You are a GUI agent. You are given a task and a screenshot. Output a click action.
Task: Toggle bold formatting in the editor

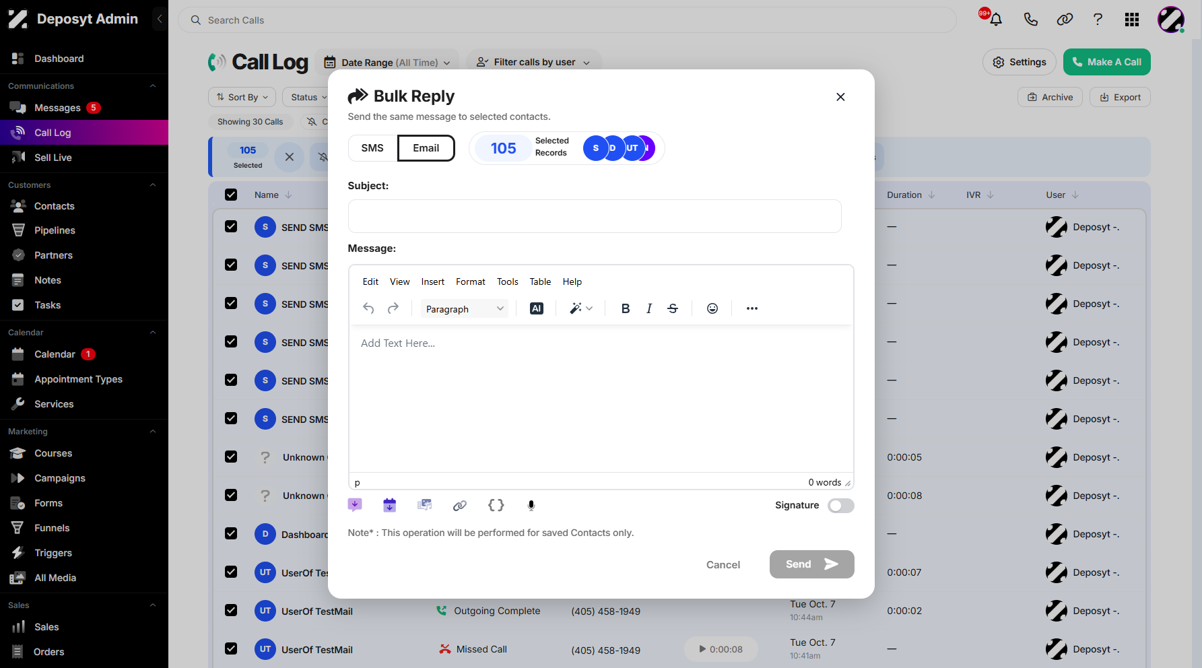click(626, 308)
